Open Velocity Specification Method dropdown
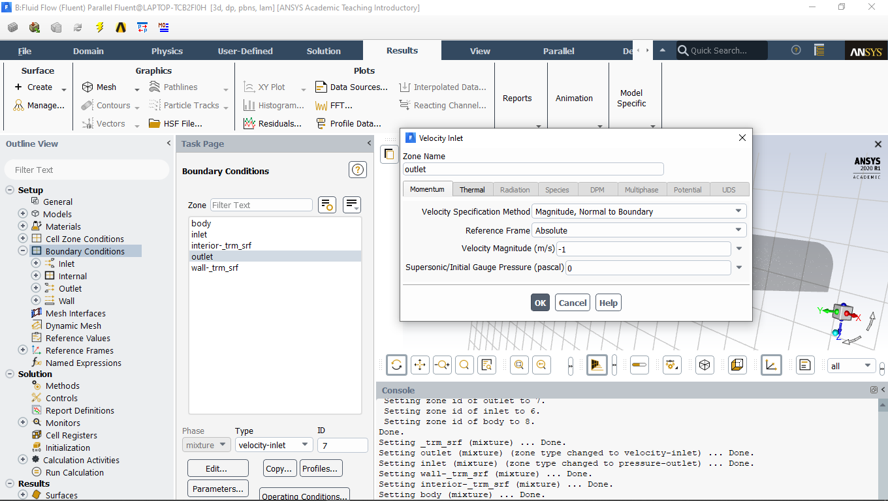Screen dimensions: 888x501 tap(639, 211)
